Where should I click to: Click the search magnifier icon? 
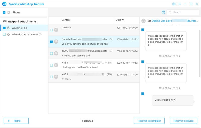170,12
